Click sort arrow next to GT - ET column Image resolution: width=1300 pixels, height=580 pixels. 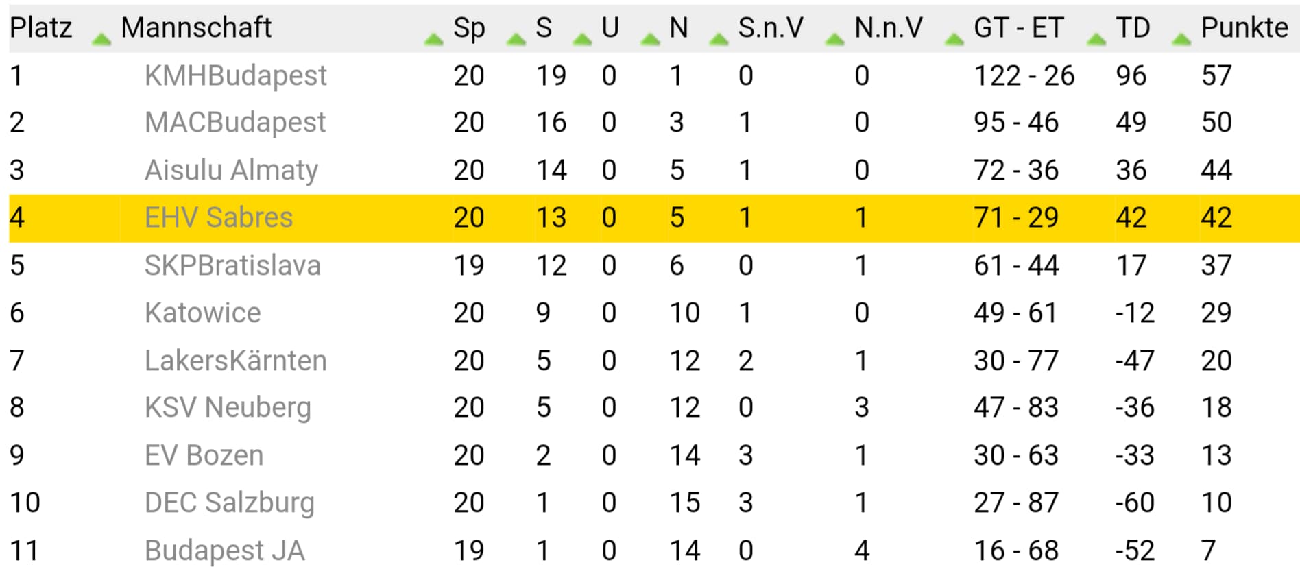(x=1096, y=40)
